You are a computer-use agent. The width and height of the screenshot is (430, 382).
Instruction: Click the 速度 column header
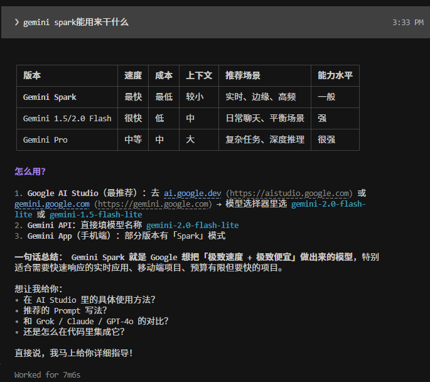133,75
